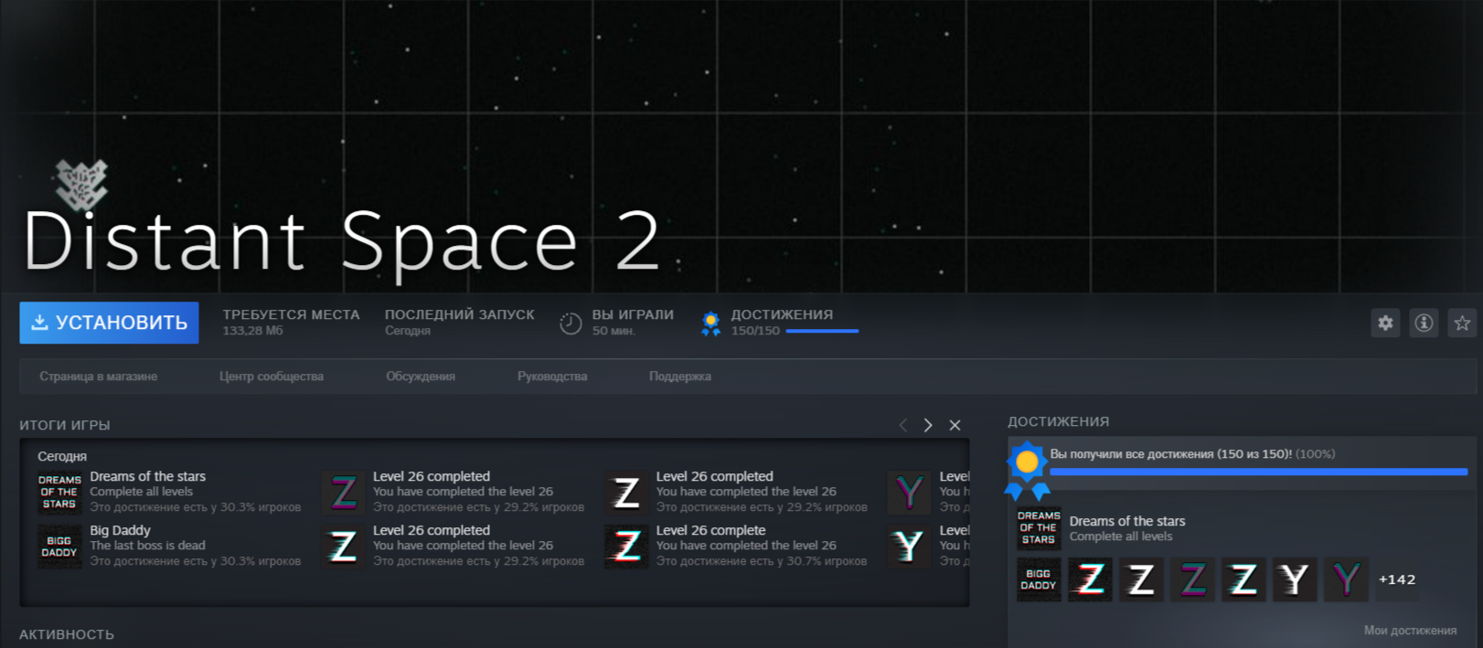The height and width of the screenshot is (648, 1483).
Task: Select glitch Z icon right after Bigg Daddy icon
Action: point(1090,579)
